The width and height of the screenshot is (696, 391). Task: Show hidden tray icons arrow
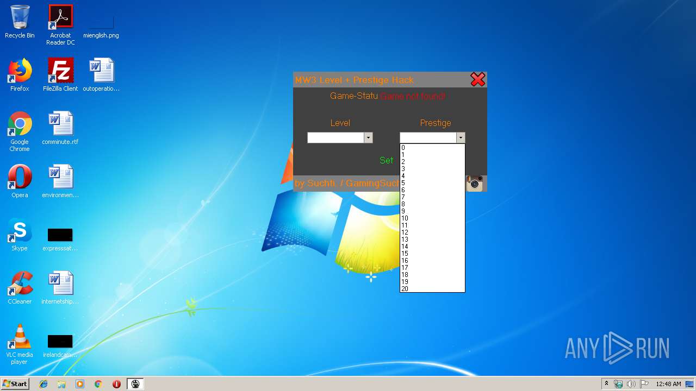click(x=606, y=384)
